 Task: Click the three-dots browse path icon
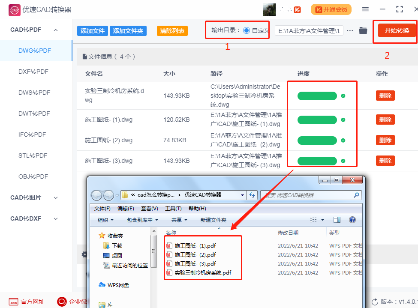pos(350,31)
